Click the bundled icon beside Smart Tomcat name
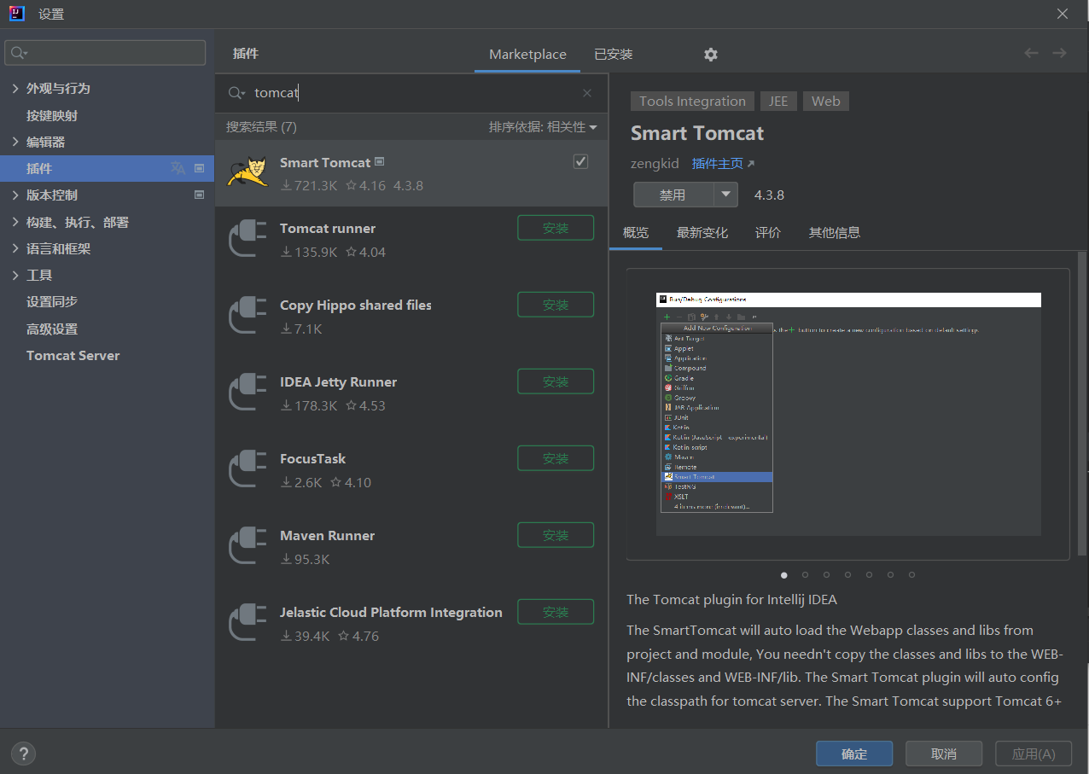This screenshot has width=1089, height=774. [380, 161]
